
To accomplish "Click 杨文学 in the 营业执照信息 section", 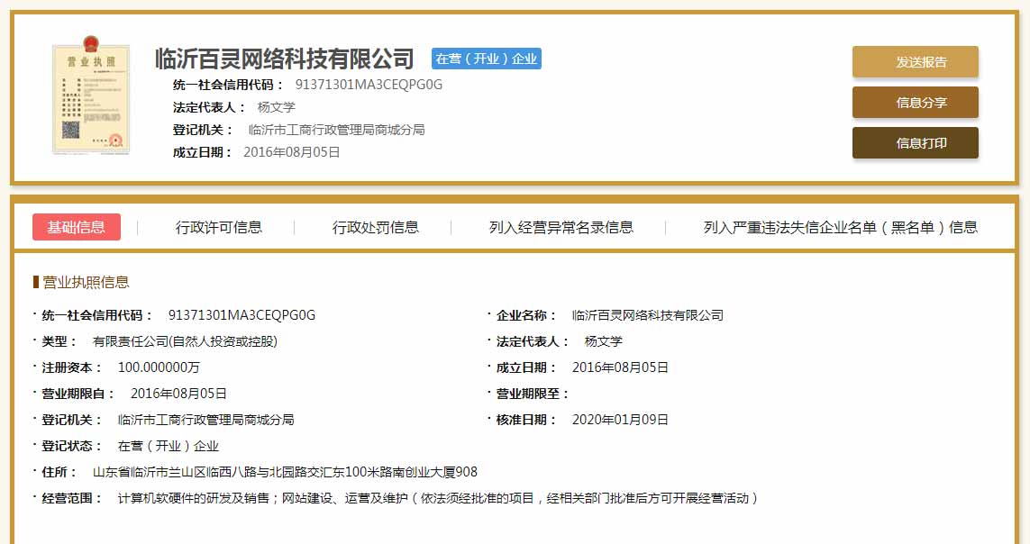I will click(603, 341).
